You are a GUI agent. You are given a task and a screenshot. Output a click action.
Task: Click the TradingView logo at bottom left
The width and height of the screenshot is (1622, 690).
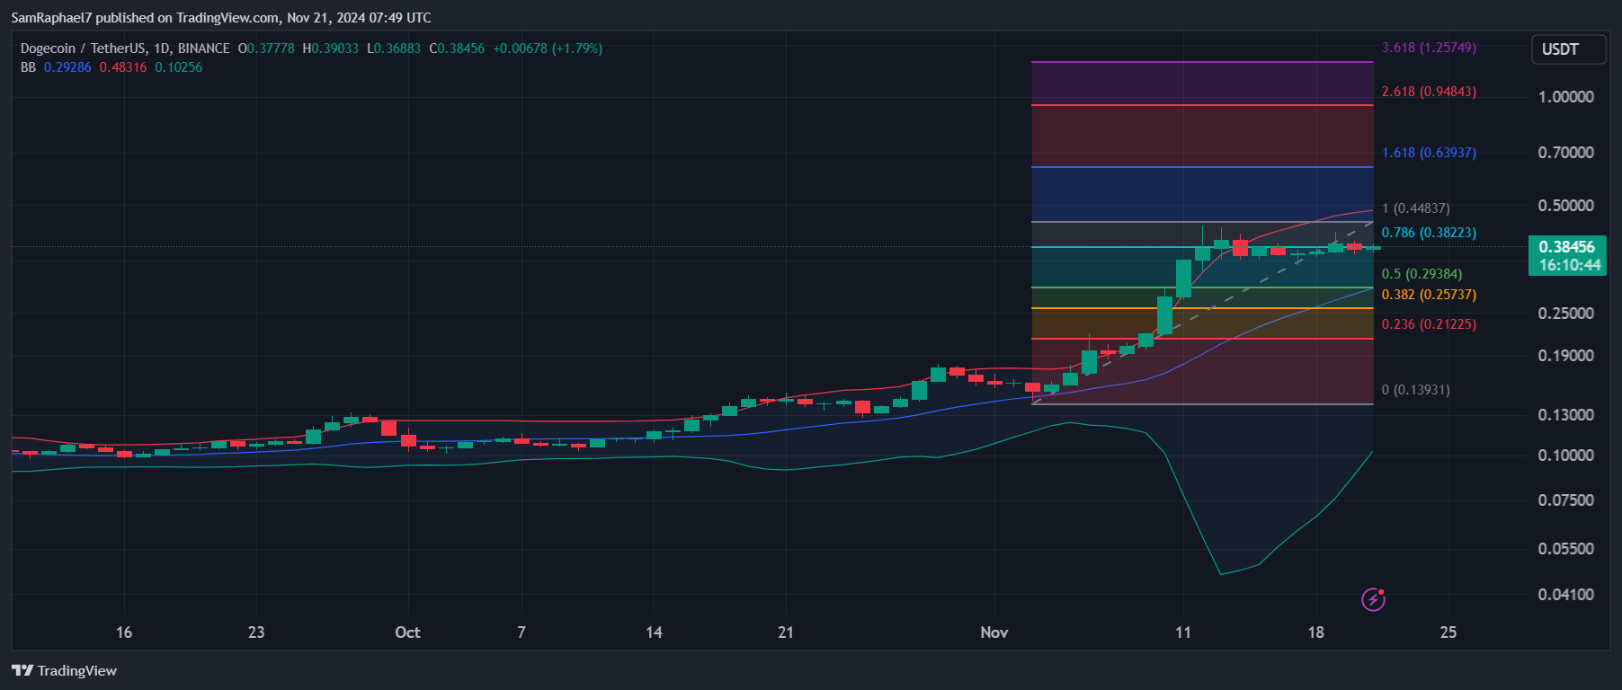tap(65, 670)
